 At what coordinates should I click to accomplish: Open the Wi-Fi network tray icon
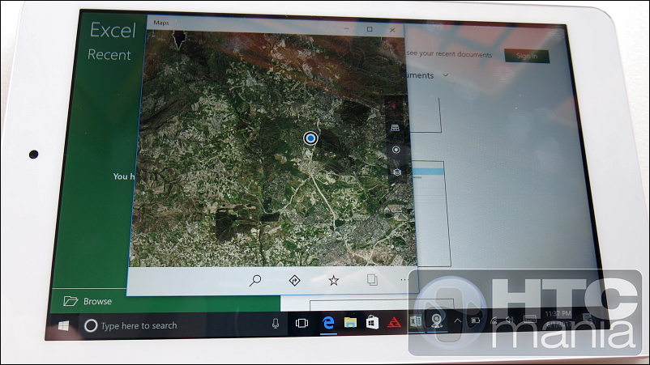(x=494, y=320)
